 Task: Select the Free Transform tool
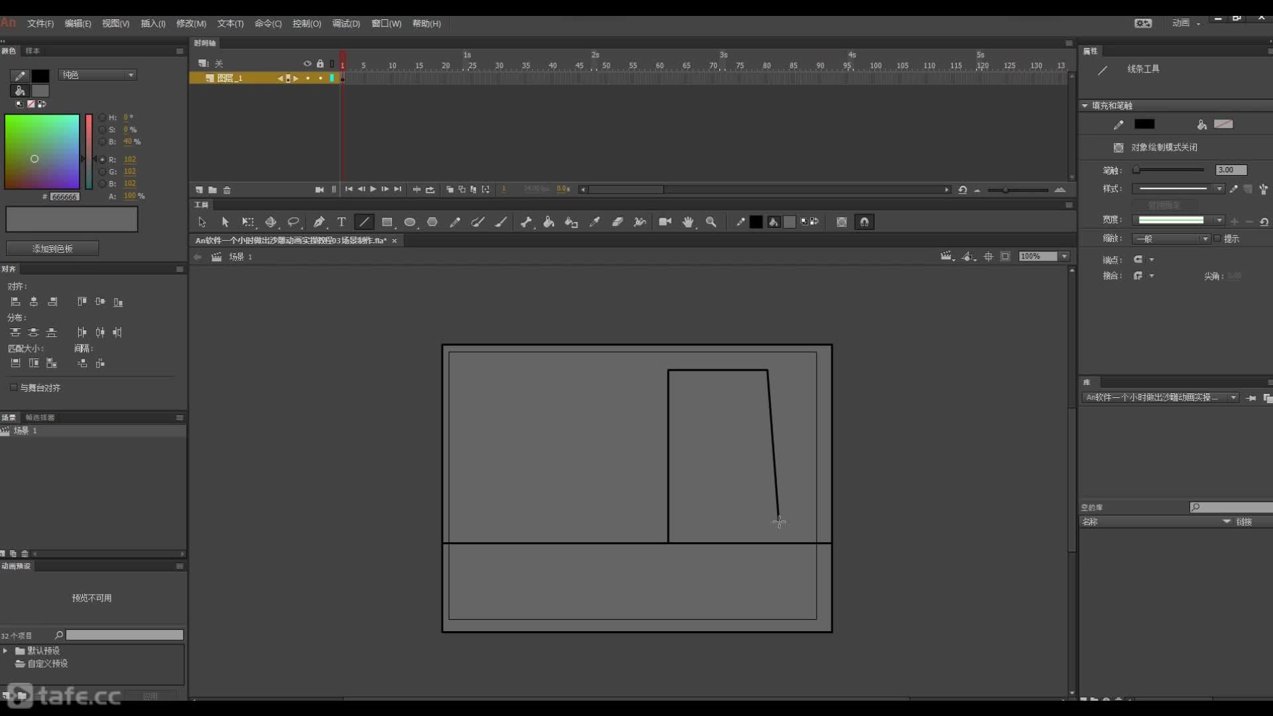[x=248, y=222]
